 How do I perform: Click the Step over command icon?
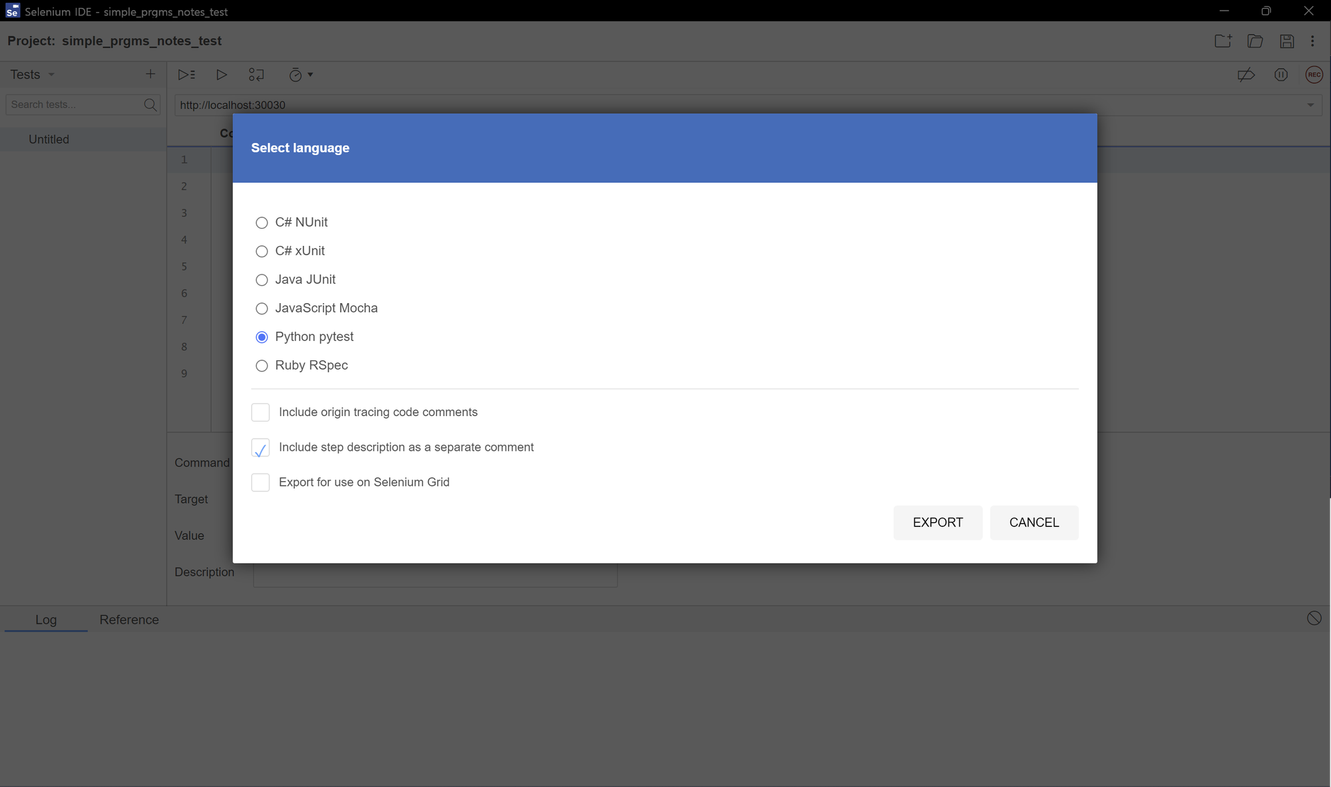(x=256, y=74)
